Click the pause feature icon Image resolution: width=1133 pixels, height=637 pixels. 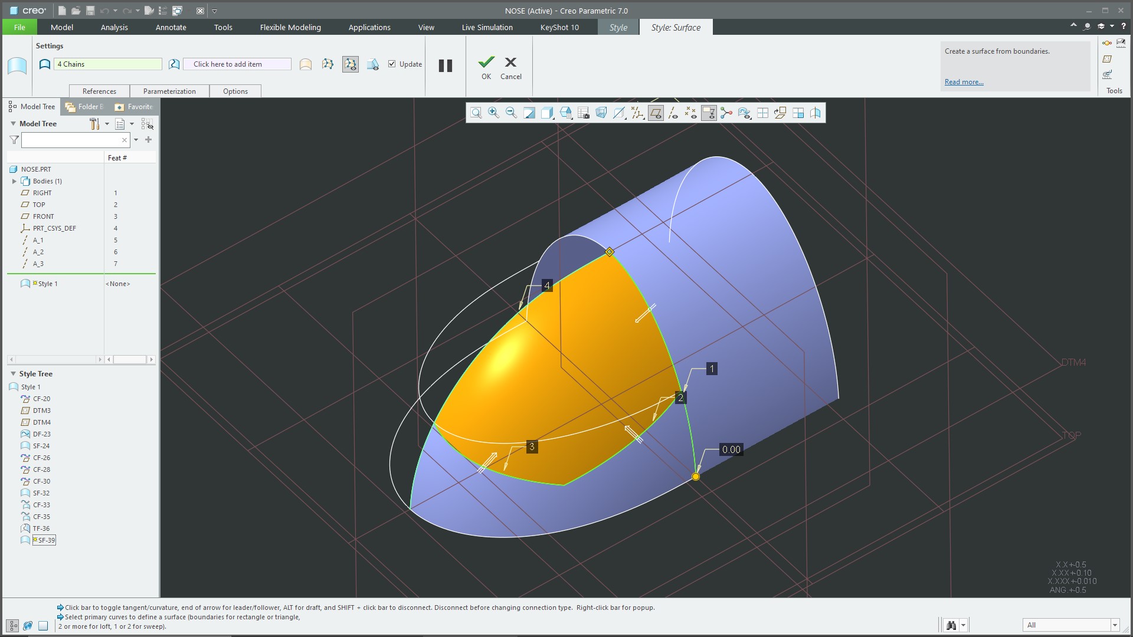446,65
